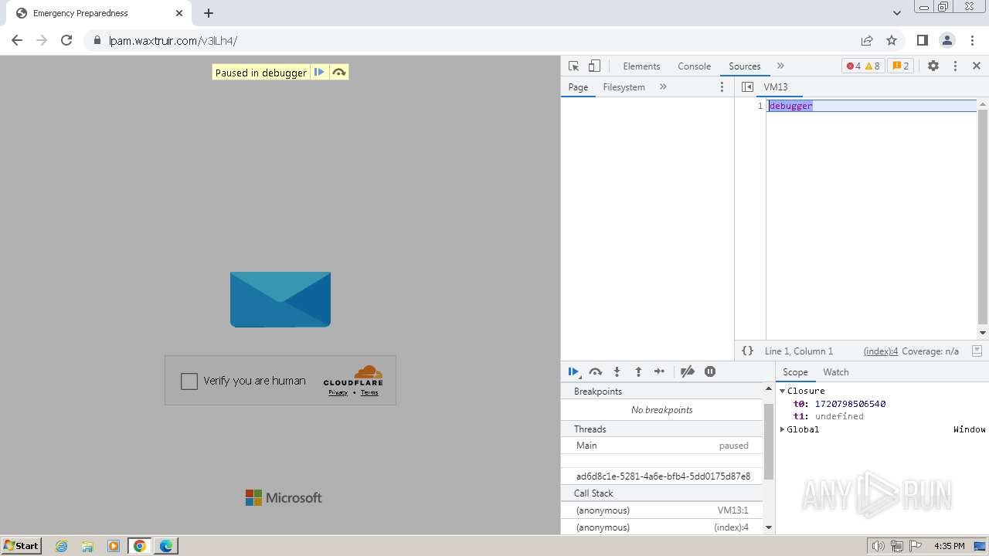Click the Step icon in debugger toolbar
Viewport: 989px width, 556px height.
coord(659,371)
